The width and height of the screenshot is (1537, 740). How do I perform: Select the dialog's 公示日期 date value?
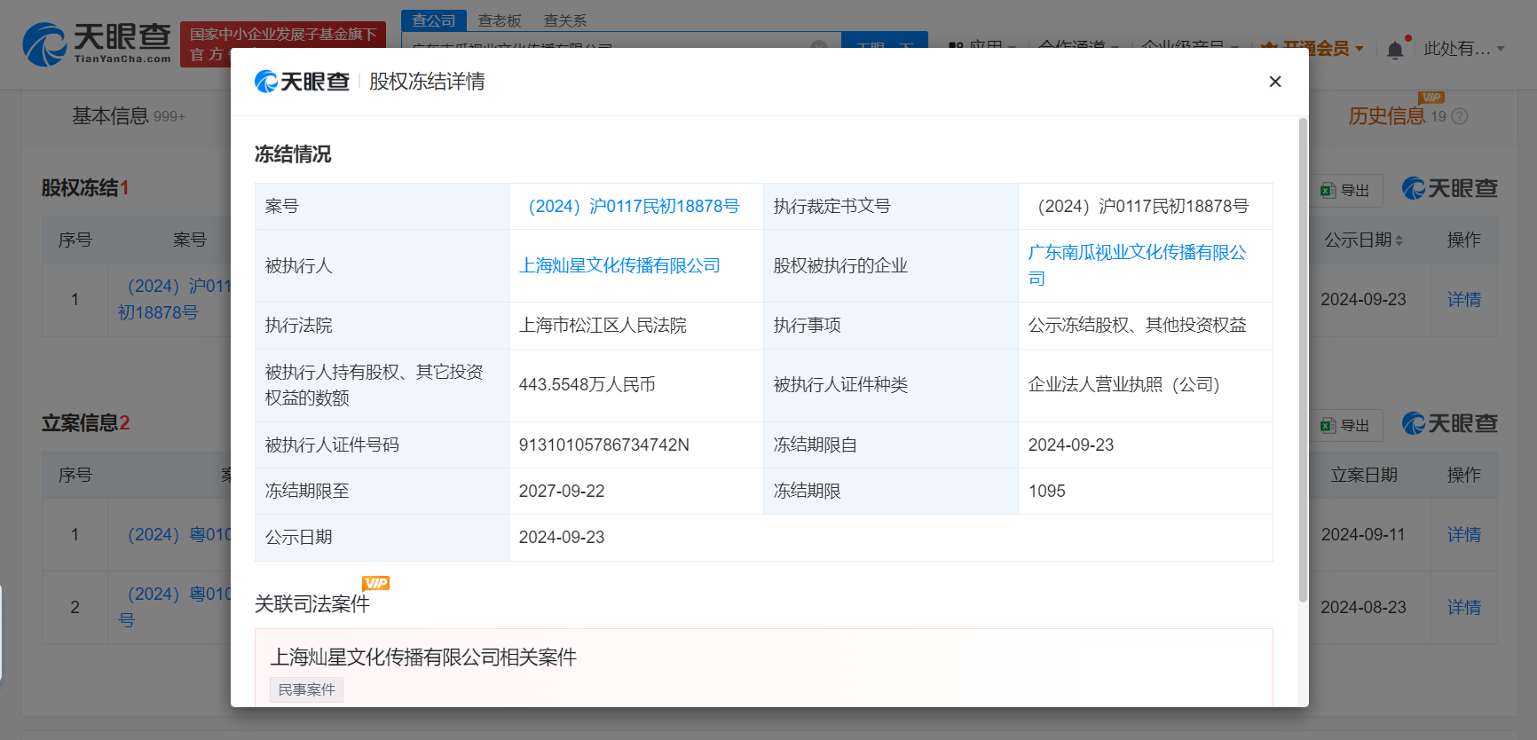coord(561,538)
